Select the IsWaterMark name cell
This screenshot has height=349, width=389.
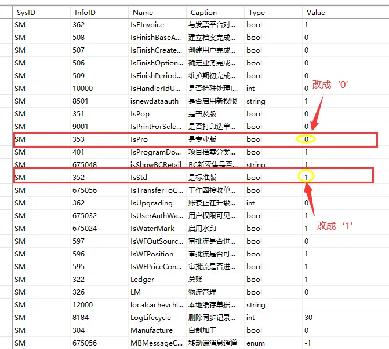point(152,228)
